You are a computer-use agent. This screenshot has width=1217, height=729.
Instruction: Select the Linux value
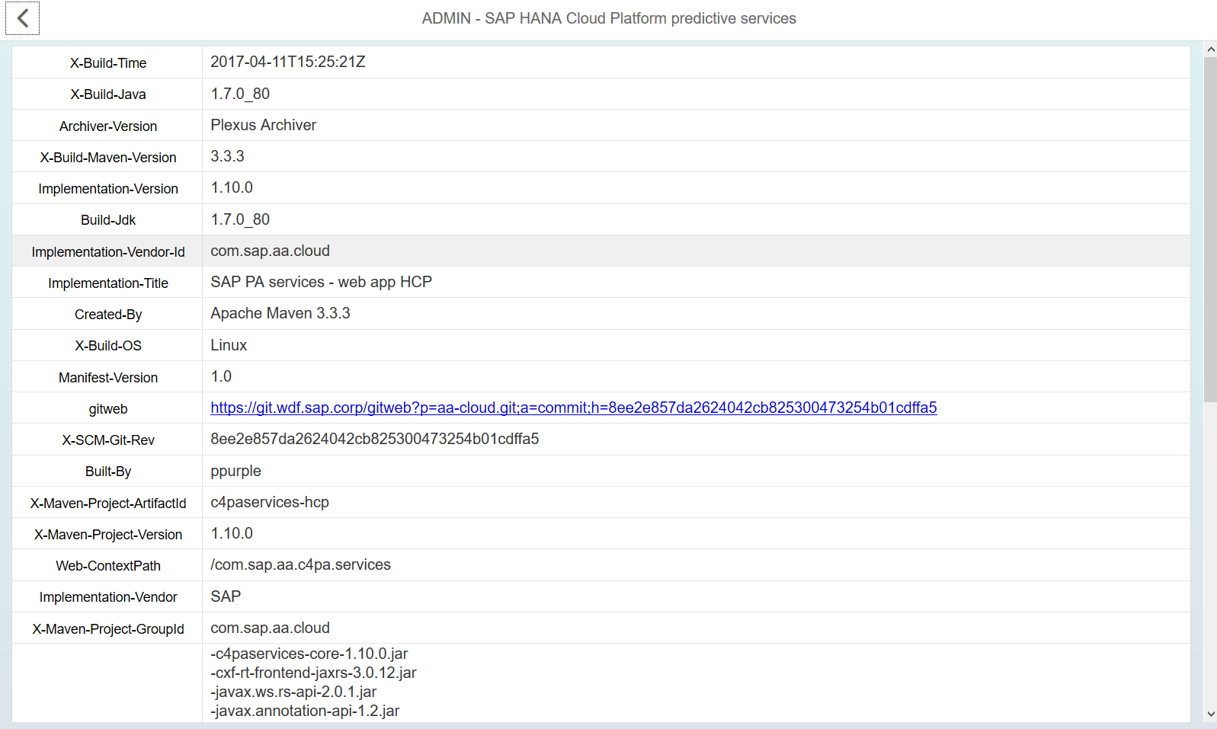click(x=229, y=345)
